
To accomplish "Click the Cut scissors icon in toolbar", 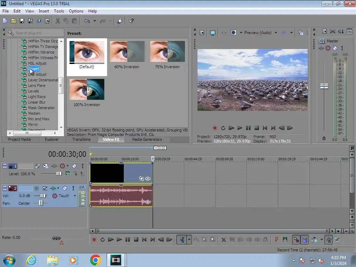I will tap(58, 21).
